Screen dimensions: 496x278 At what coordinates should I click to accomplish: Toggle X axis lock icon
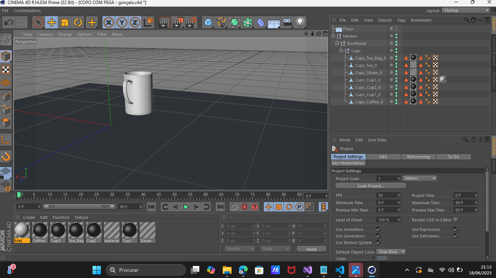[x=109, y=23]
